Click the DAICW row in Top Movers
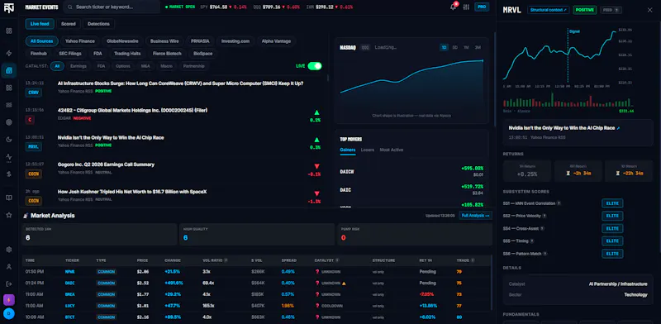661x324 pixels. 411,171
